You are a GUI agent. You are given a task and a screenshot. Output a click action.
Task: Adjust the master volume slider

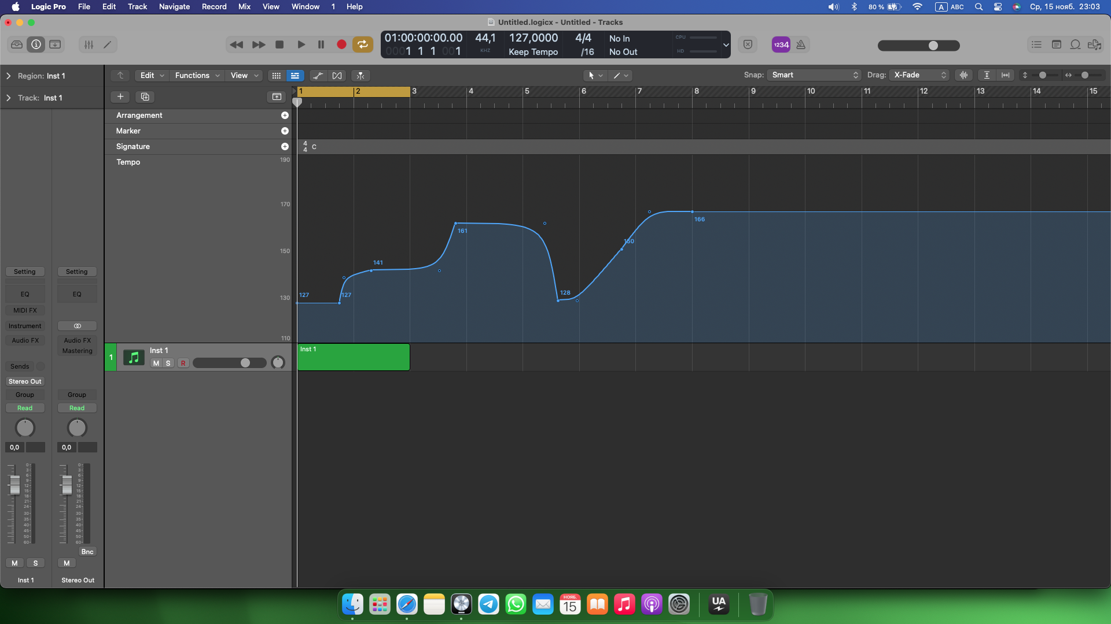(x=919, y=46)
